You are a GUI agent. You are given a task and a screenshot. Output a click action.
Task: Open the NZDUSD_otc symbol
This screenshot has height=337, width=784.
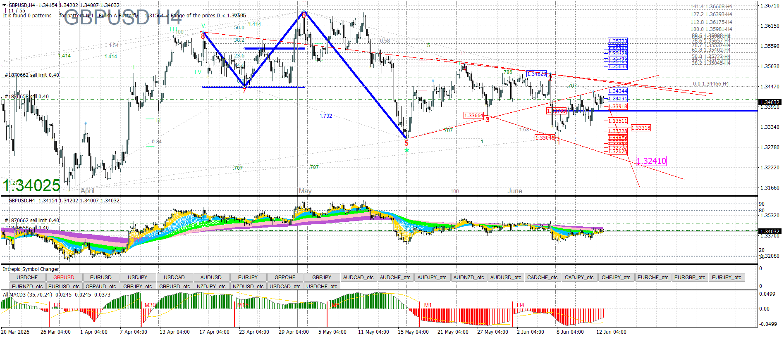[x=248, y=286]
